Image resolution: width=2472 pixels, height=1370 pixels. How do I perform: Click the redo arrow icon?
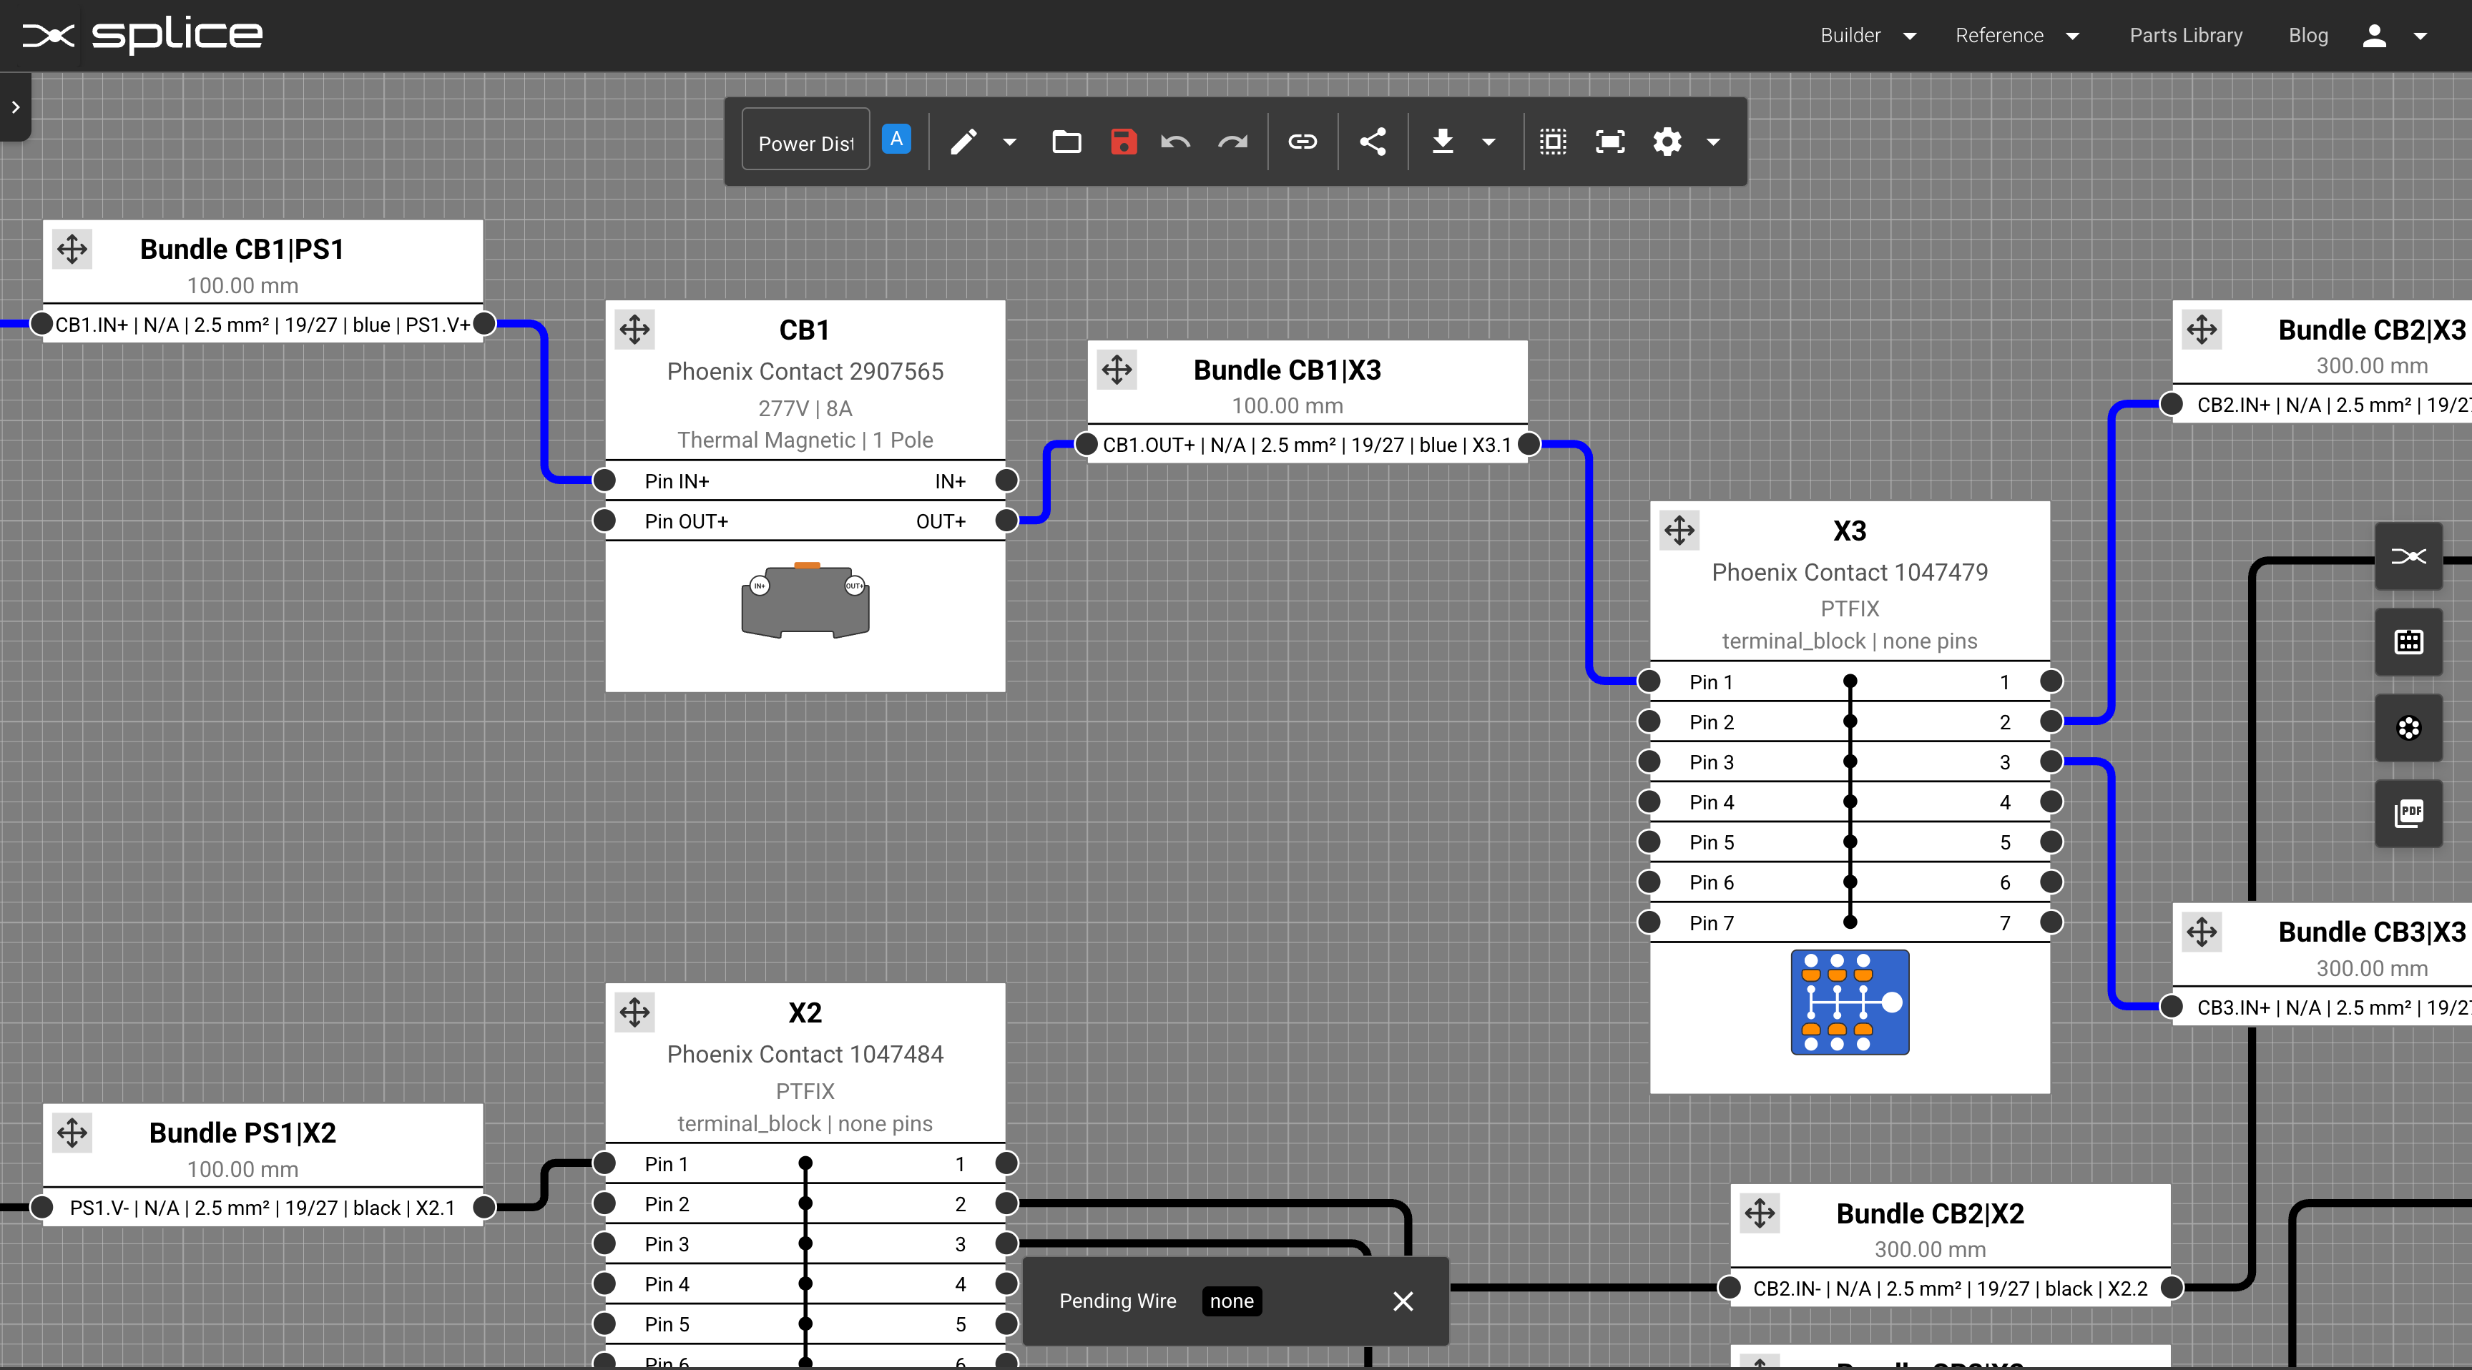1232,142
